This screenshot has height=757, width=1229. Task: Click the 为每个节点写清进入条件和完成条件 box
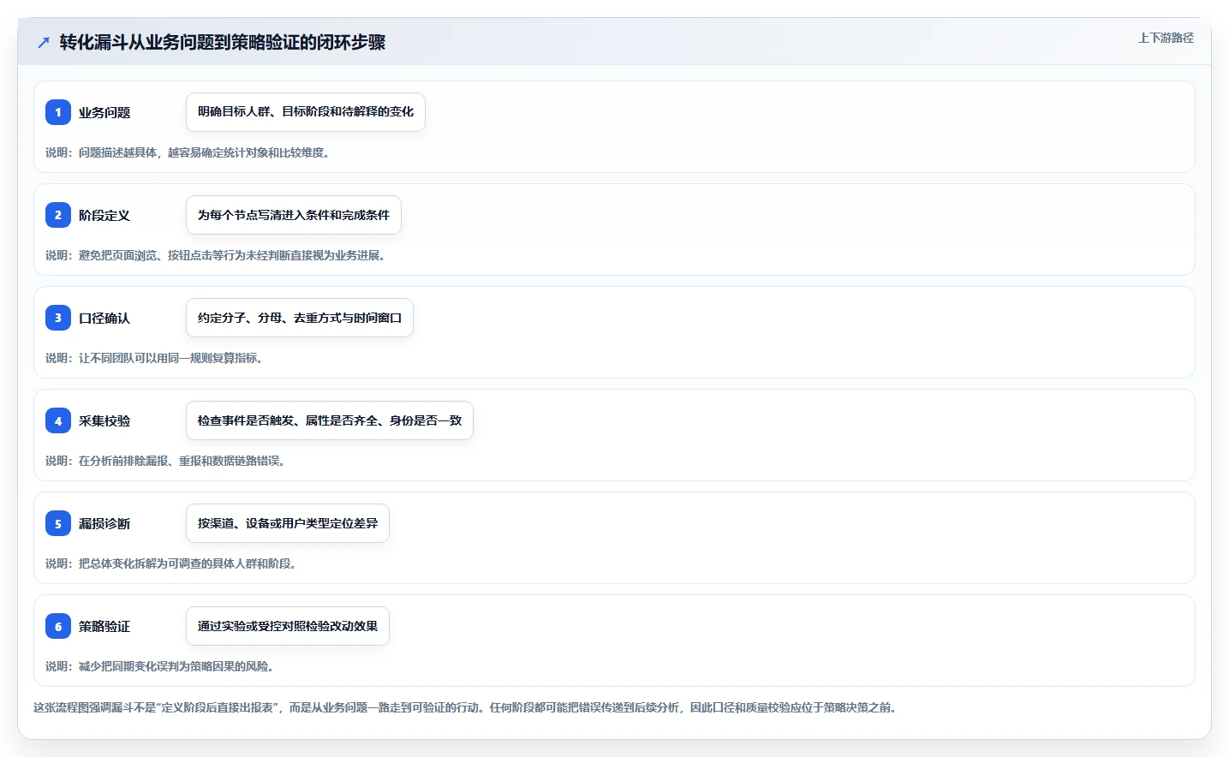tap(294, 215)
